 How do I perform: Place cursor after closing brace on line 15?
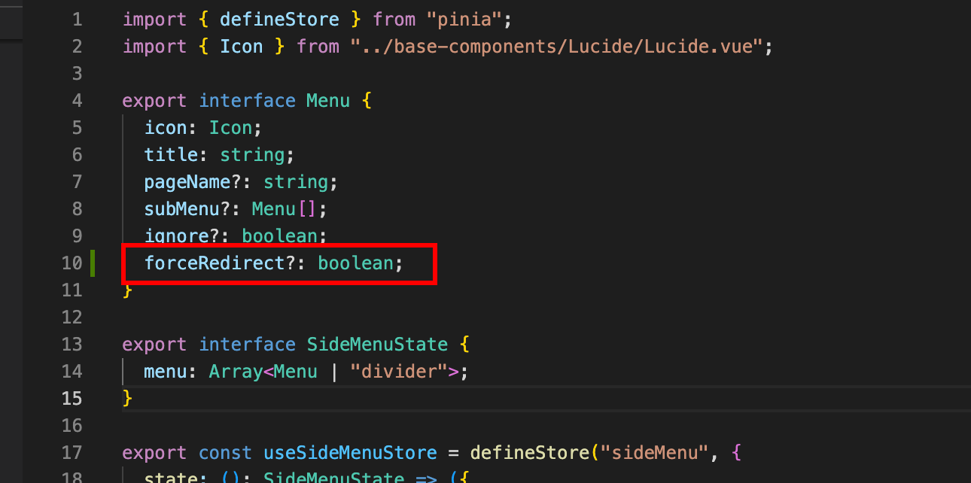[134, 399]
